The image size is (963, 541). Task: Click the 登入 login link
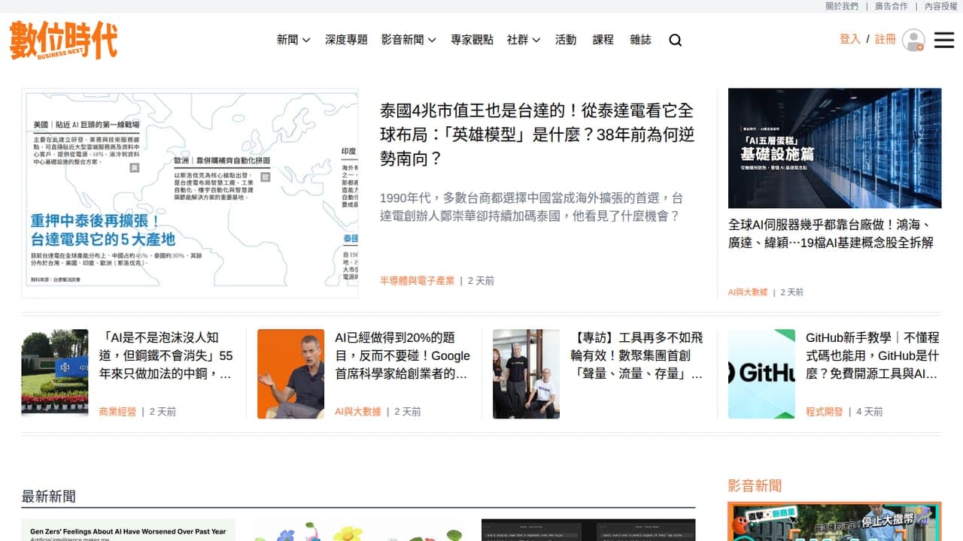850,39
